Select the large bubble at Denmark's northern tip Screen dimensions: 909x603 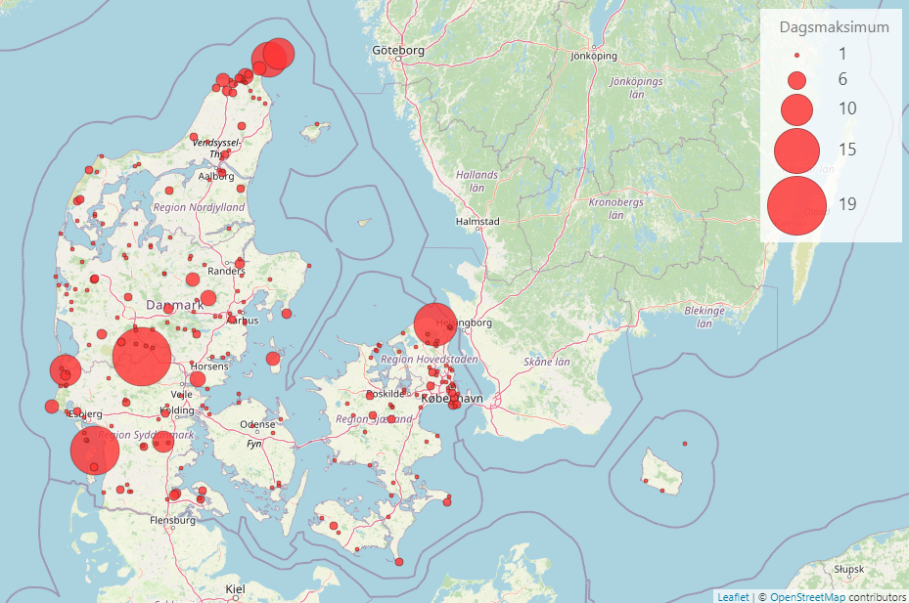277,56
